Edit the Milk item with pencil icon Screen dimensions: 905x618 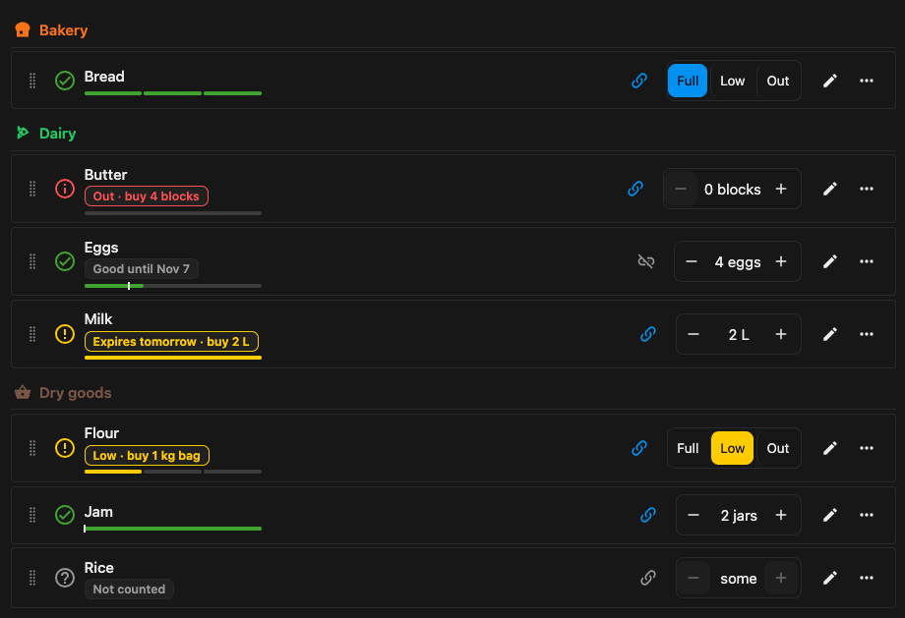[830, 334]
